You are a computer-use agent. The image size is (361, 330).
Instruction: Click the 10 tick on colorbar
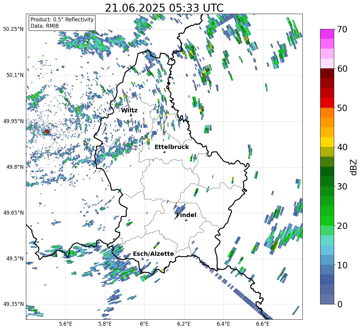pyautogui.click(x=342, y=265)
